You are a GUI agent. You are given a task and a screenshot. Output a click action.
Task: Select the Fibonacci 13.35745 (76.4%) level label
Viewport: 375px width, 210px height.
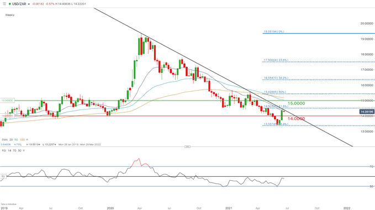click(276, 124)
